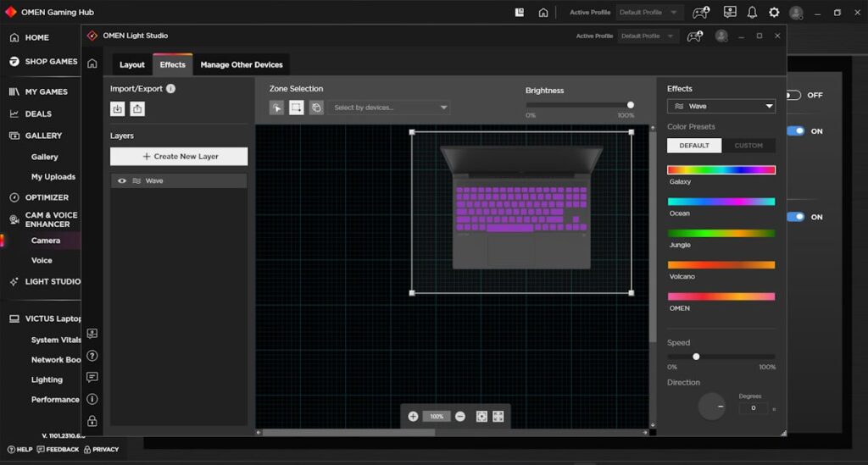Click the grid view canvas icon
The width and height of the screenshot is (868, 465).
pyautogui.click(x=498, y=417)
